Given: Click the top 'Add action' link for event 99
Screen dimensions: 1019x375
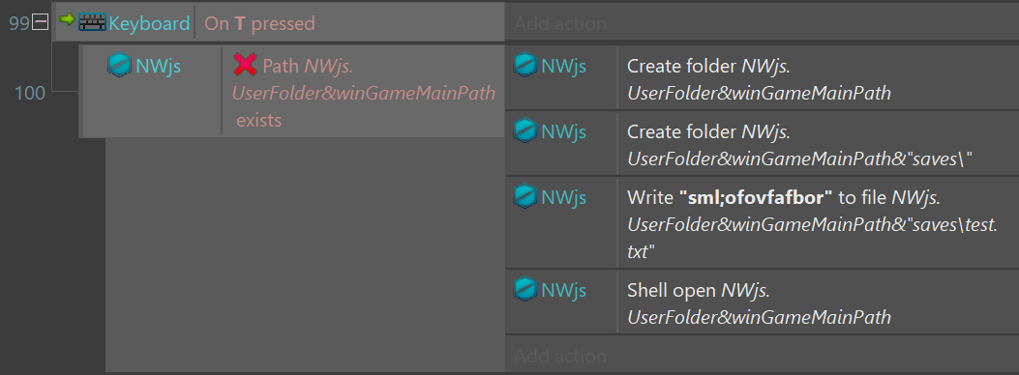Looking at the screenshot, I should 560,23.
